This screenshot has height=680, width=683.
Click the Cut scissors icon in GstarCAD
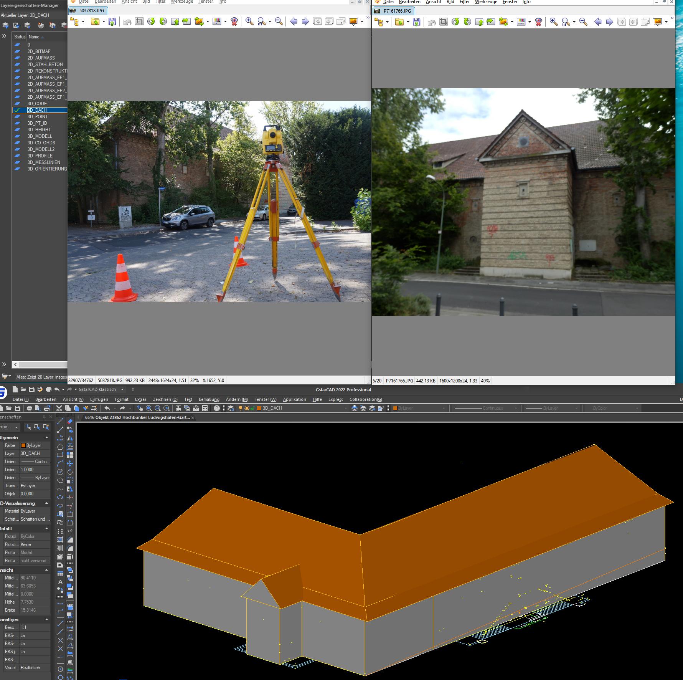(59, 408)
